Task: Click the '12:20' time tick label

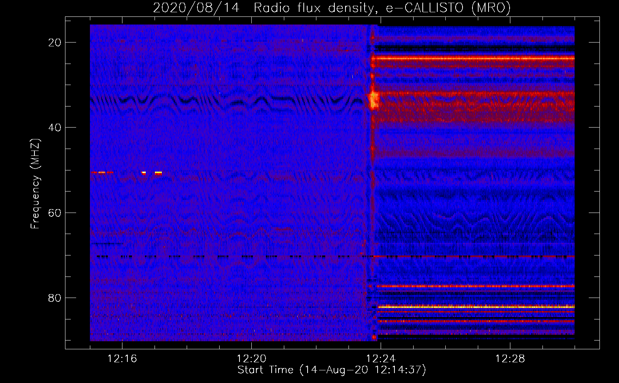Action: pos(251,359)
